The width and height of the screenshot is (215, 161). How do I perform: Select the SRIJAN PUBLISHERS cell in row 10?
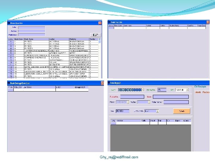(79, 62)
